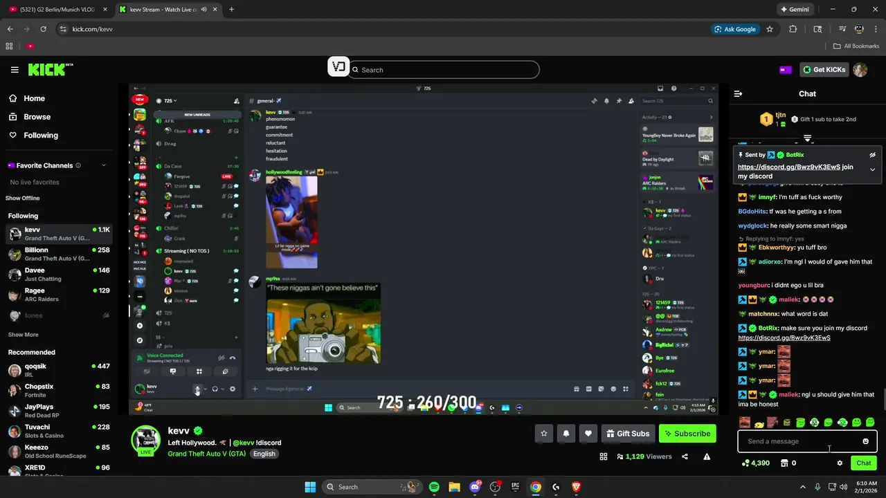Open the Kick hamburger menu

coord(15,70)
